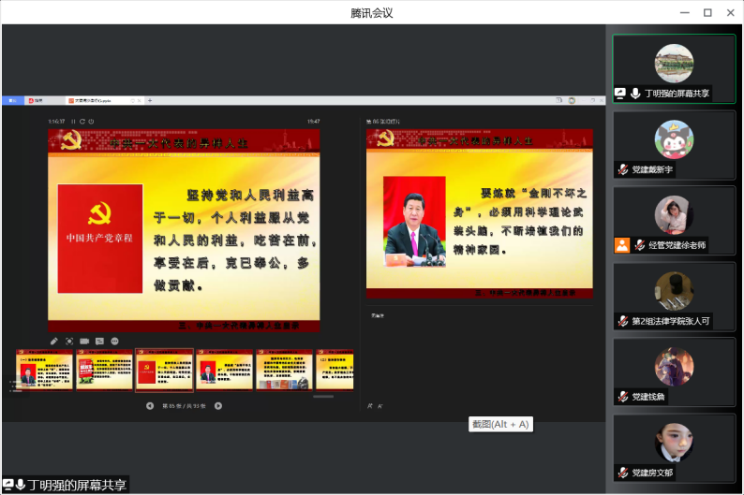Select the pen annotation tool in presenter view
Screen dimensions: 744x495
[x=54, y=341]
